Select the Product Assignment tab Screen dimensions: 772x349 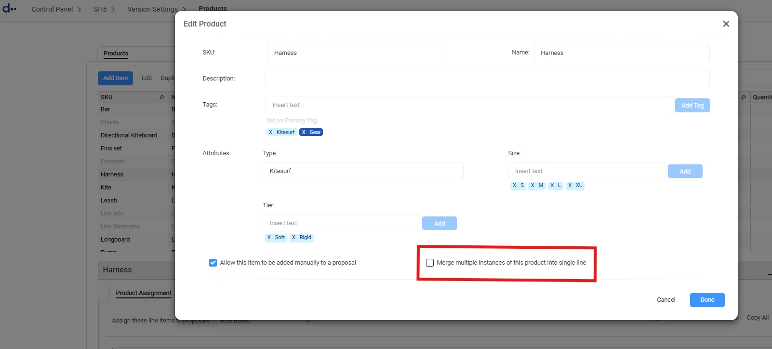(x=143, y=293)
